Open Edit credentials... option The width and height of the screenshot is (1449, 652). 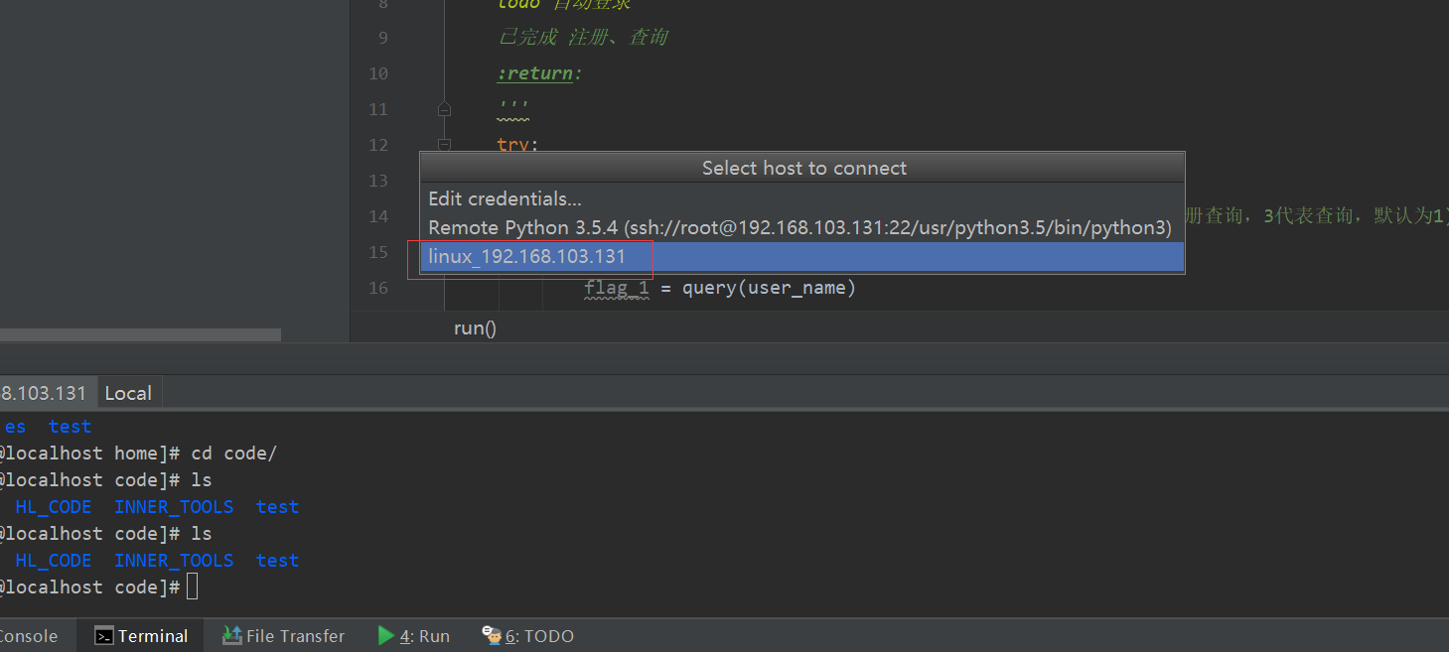pyautogui.click(x=505, y=198)
